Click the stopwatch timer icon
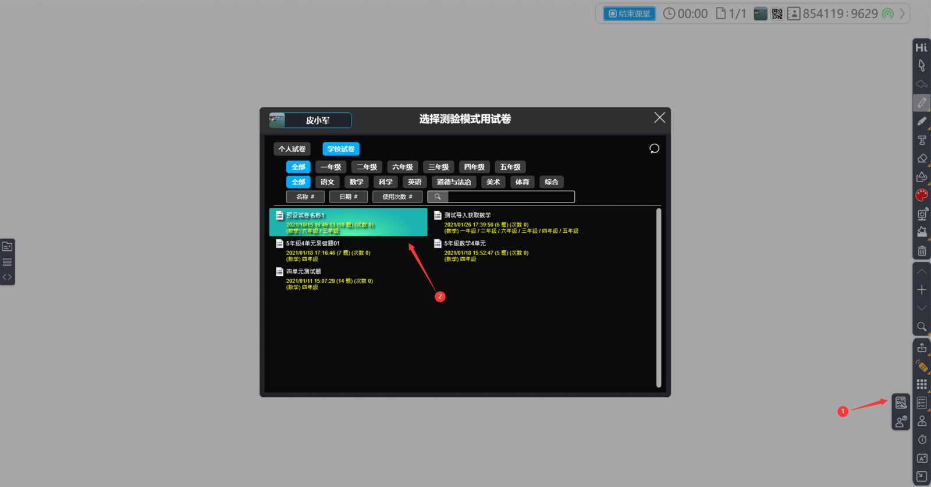Screen dimensions: 931x487 [922, 440]
